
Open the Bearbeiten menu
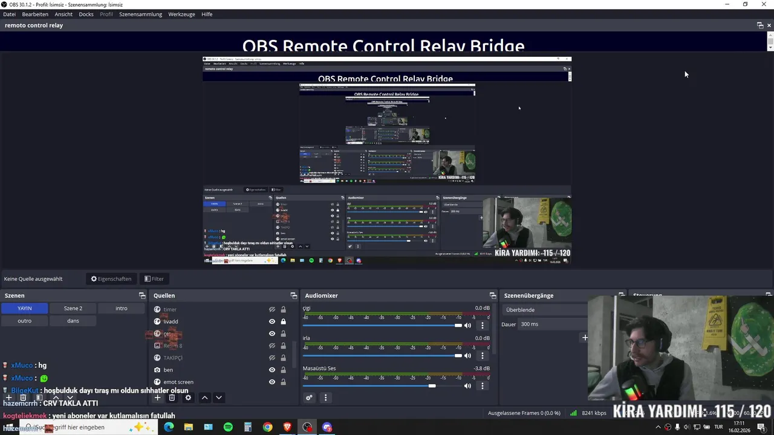35,14
